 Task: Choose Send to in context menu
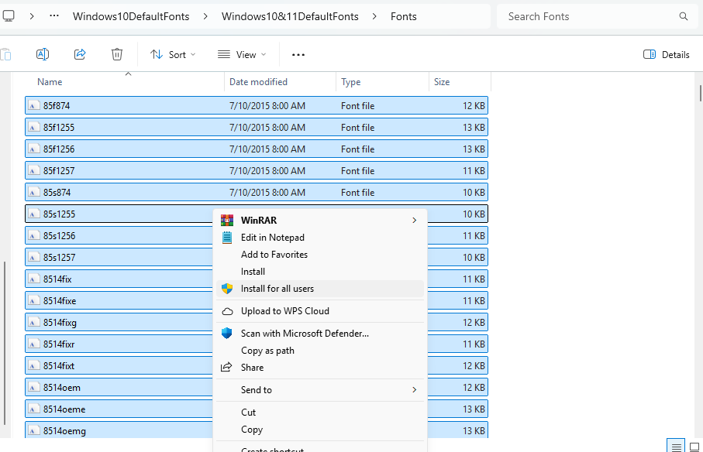point(320,390)
